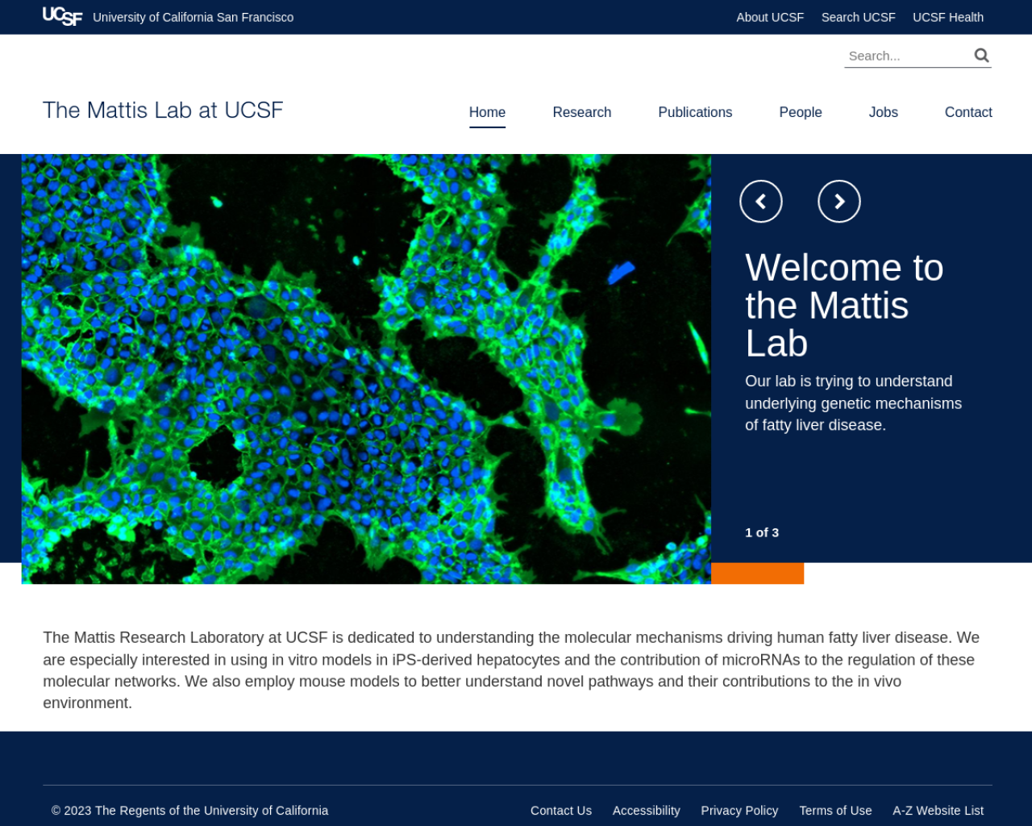Screen dimensions: 1032x826
Task: Open Contact Us footer link
Action: pyautogui.click(x=561, y=811)
